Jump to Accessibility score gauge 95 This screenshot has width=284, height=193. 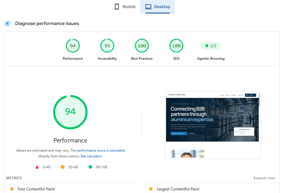coord(107,46)
